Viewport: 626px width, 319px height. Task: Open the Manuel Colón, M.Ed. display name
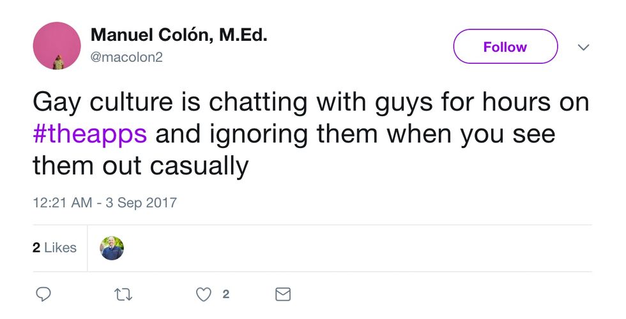pos(179,36)
